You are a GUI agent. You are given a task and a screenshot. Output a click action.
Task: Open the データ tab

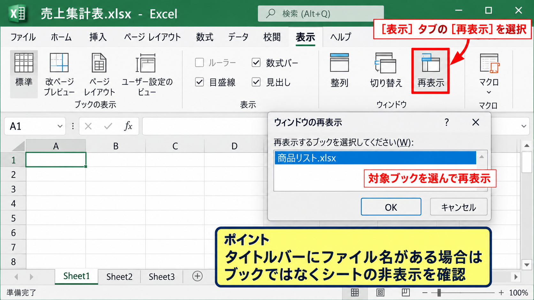pyautogui.click(x=238, y=37)
